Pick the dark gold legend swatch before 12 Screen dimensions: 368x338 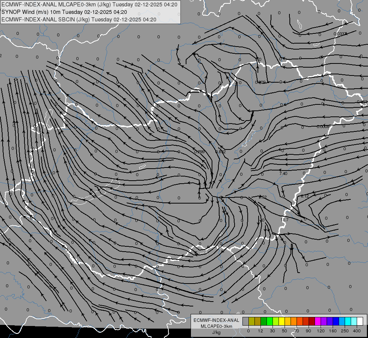tap(258, 321)
